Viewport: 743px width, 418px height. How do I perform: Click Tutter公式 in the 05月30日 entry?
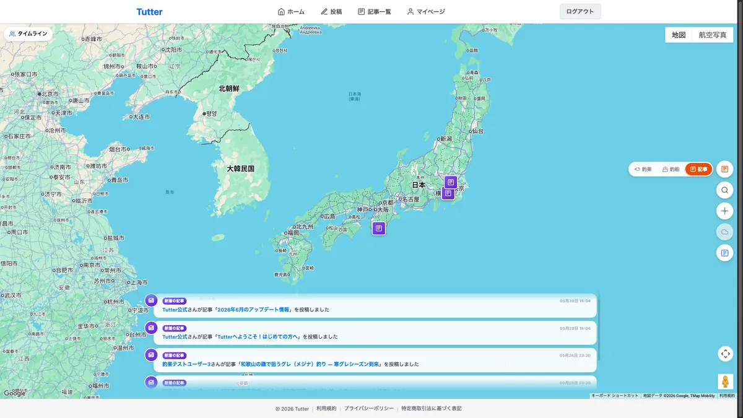pyautogui.click(x=175, y=310)
